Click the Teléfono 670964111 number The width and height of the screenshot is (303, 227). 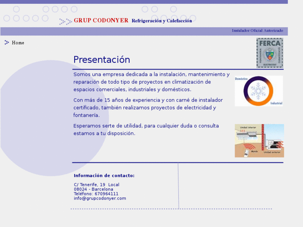[x=96, y=194]
